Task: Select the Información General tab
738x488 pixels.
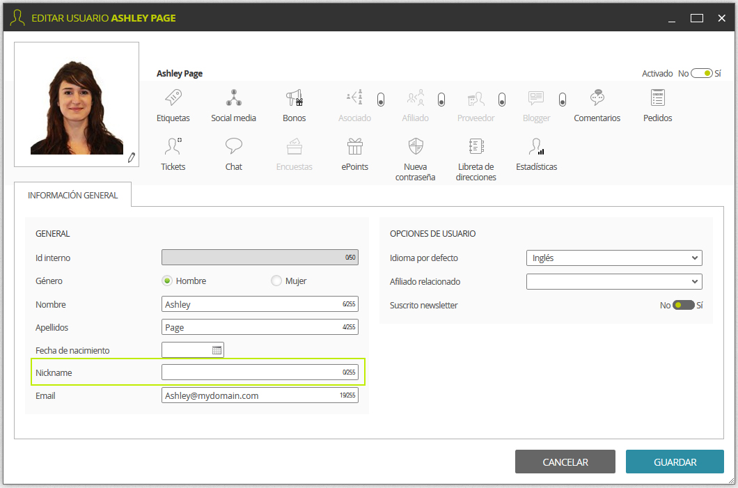Action: (72, 195)
